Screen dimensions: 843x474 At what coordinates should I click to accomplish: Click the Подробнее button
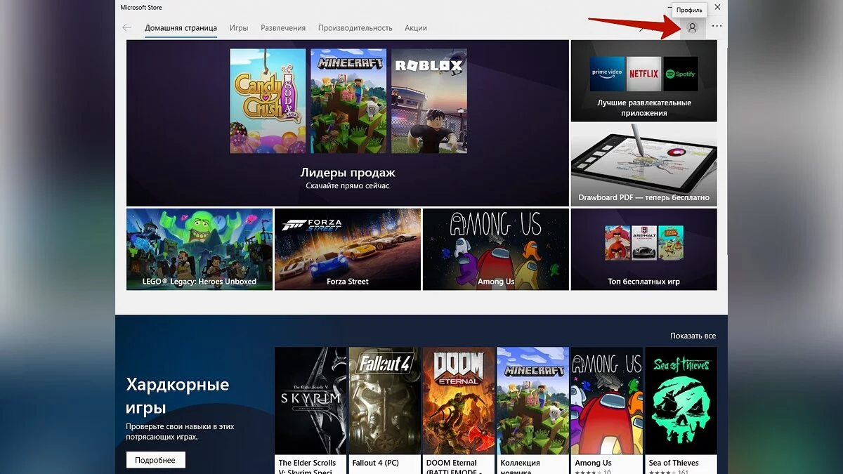coord(156,460)
